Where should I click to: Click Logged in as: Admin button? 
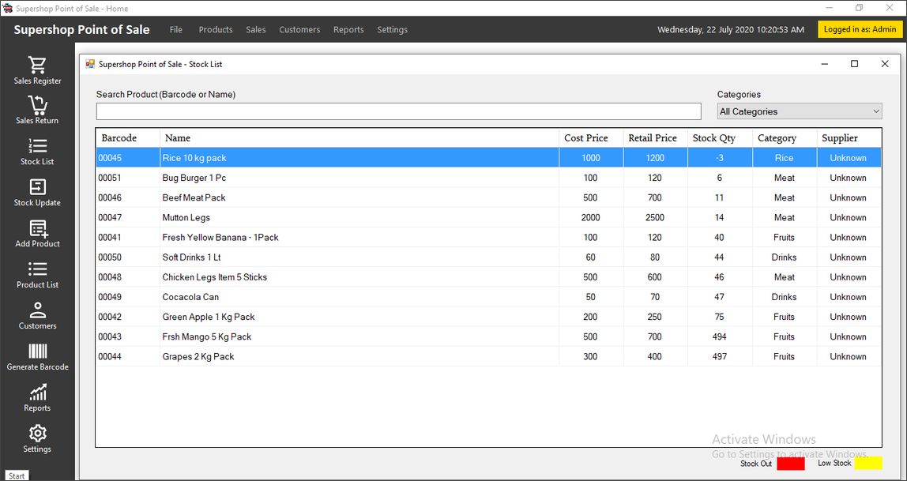(860, 29)
